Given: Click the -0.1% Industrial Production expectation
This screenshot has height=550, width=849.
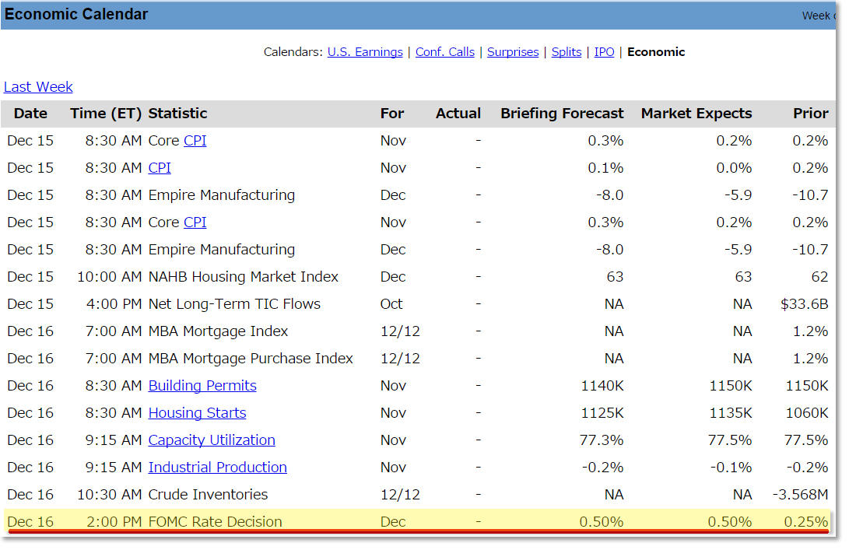Looking at the screenshot, I should click(731, 468).
